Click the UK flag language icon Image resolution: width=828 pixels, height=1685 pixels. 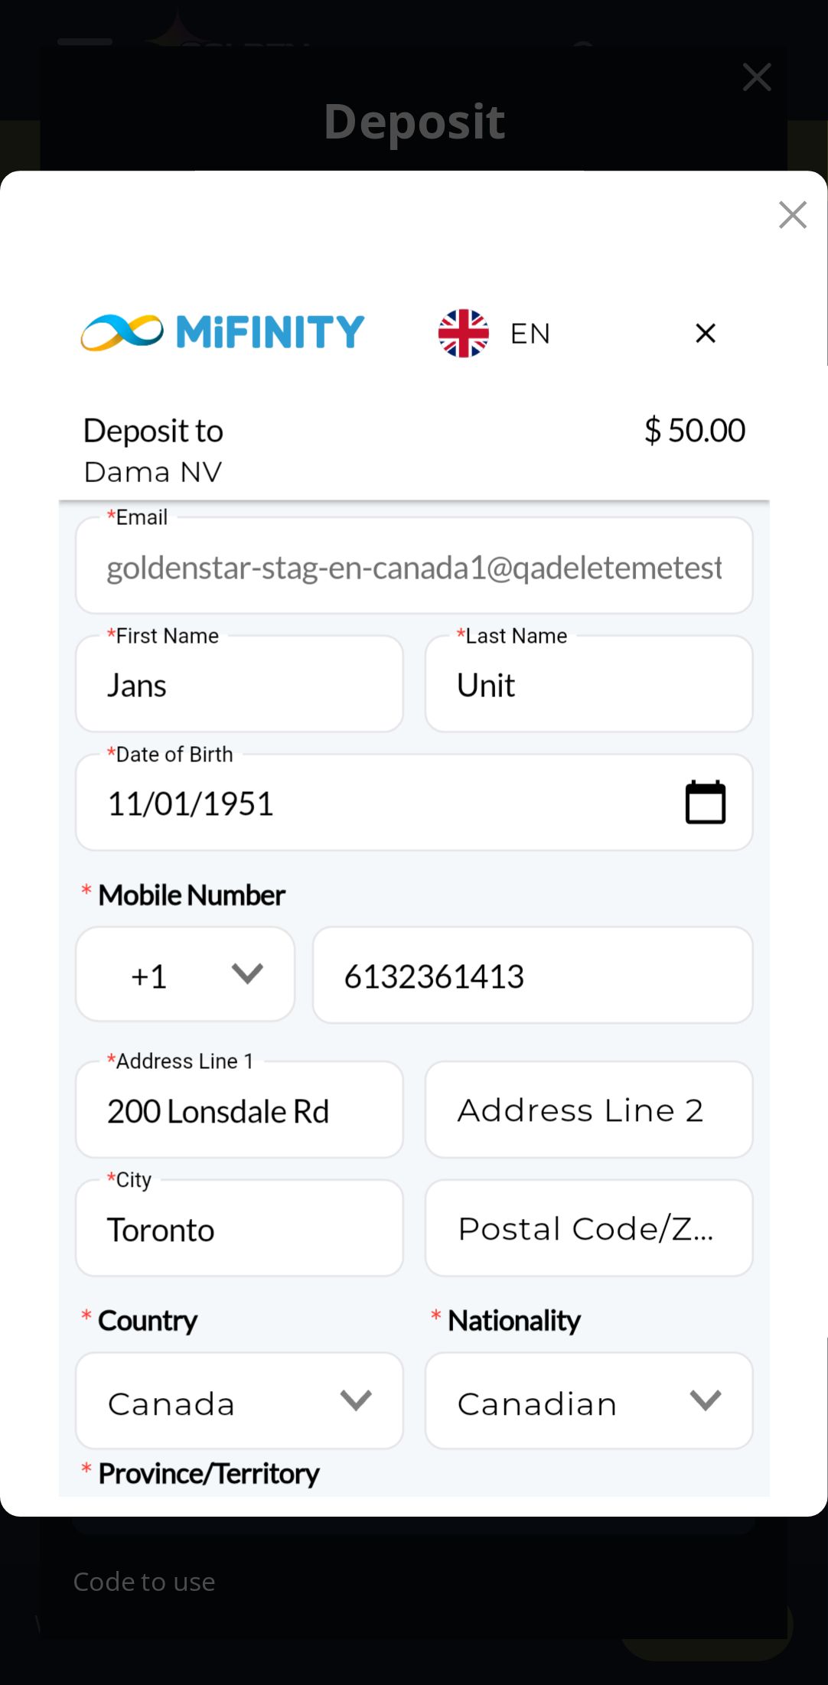coord(463,334)
